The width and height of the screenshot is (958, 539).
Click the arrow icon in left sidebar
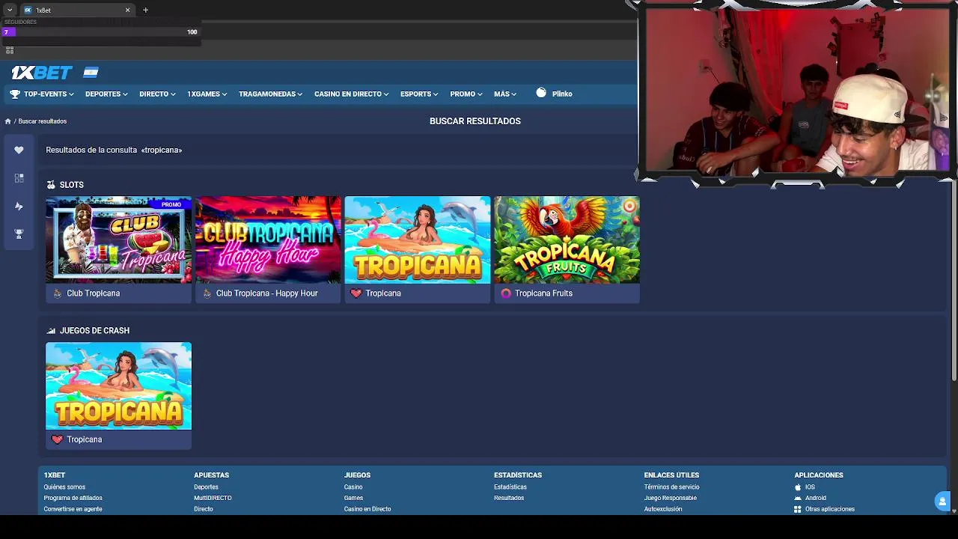tap(19, 206)
